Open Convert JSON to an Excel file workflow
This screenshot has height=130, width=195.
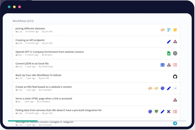(32, 64)
